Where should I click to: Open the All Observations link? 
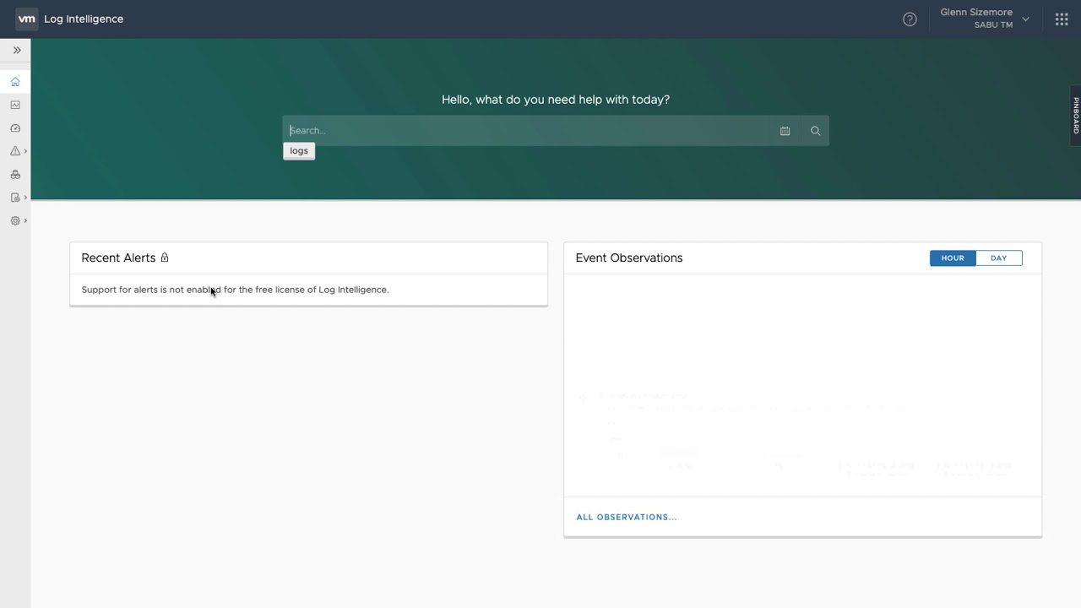pos(627,517)
